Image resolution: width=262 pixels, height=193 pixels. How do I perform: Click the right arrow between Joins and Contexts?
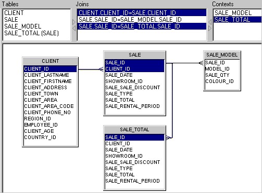[x=210, y=28]
